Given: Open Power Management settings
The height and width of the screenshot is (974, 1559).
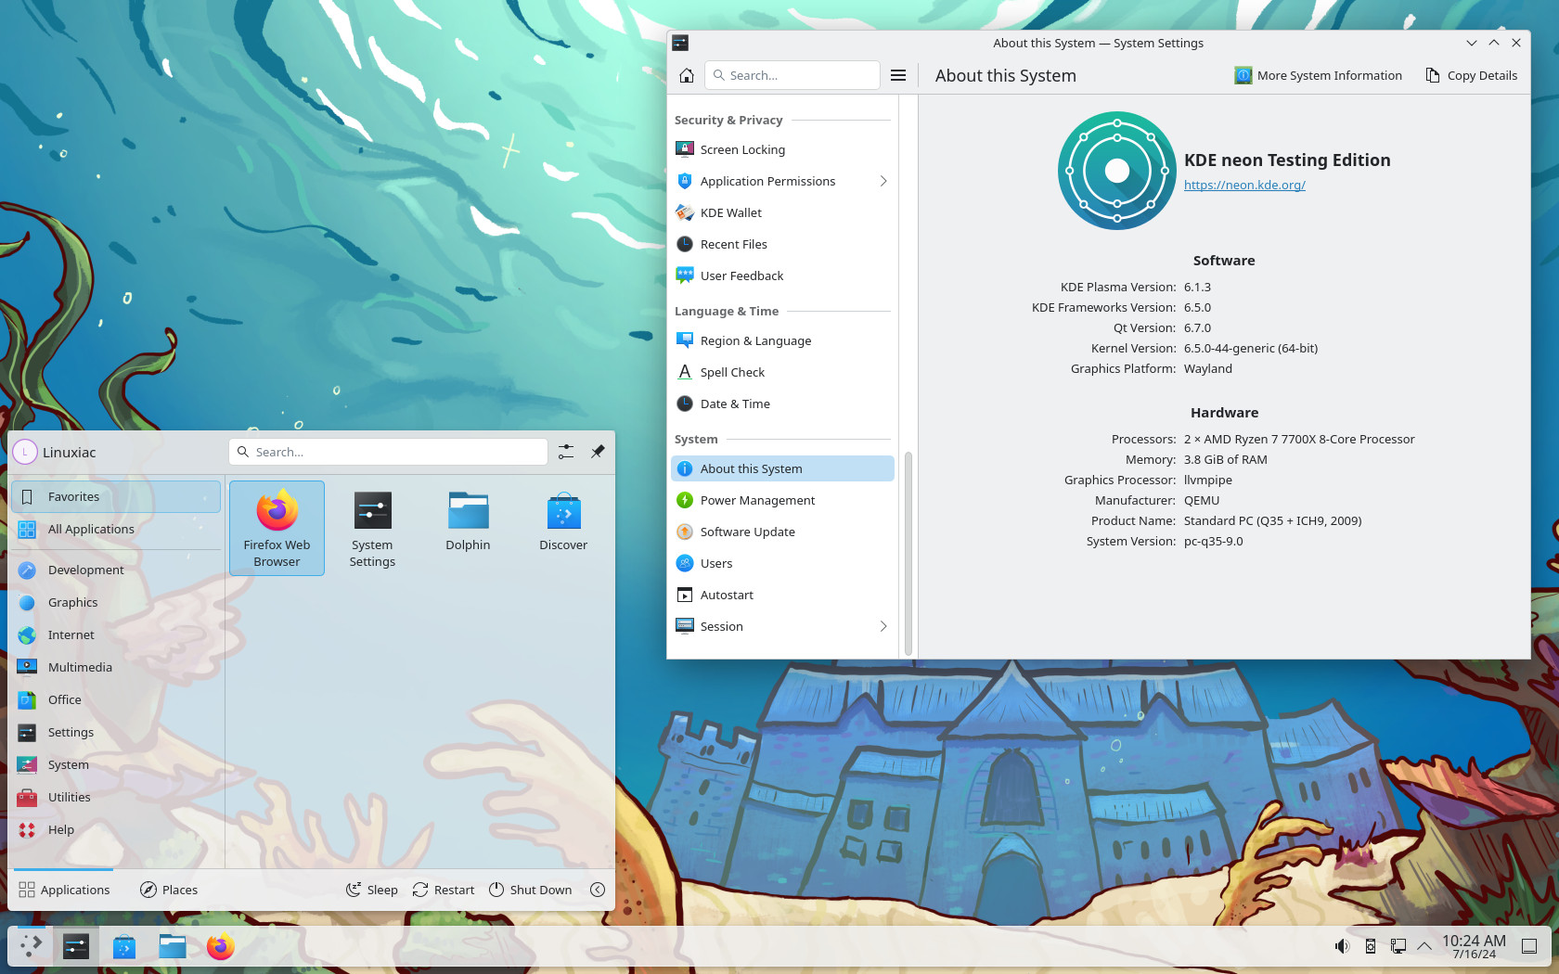Looking at the screenshot, I should [782, 500].
